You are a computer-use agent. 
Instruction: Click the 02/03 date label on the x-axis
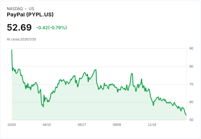tap(12, 124)
